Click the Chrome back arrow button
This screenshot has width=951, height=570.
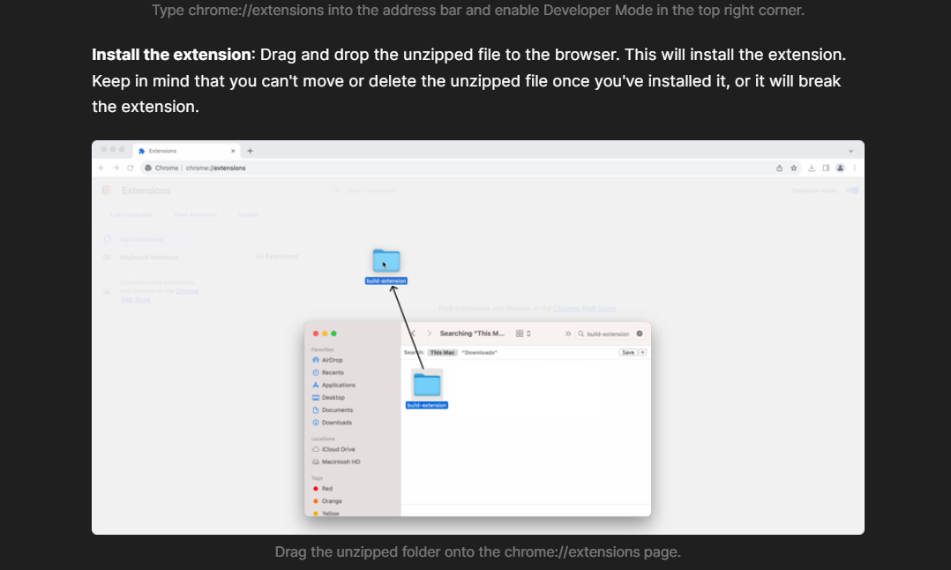[x=101, y=168]
